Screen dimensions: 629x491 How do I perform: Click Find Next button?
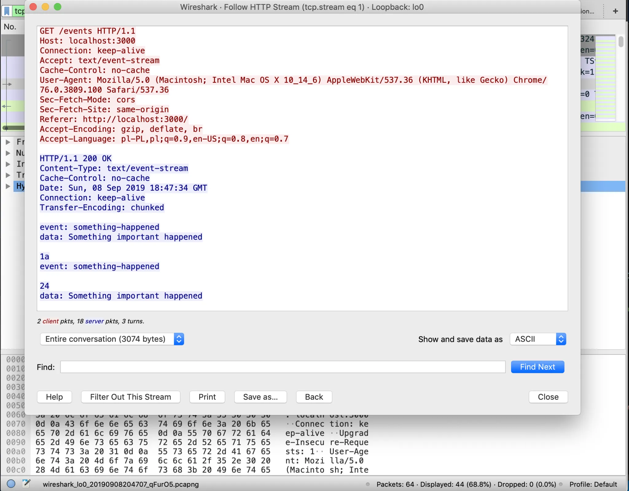click(x=537, y=366)
